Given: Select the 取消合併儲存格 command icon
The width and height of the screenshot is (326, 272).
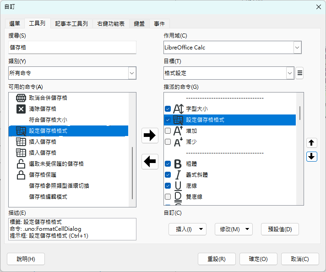Looking at the screenshot, I should point(21,98).
